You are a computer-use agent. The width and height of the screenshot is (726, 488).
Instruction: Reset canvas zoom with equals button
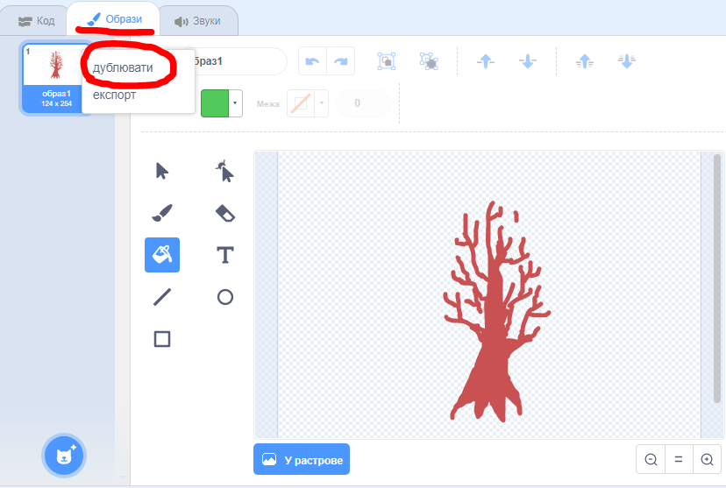[679, 459]
